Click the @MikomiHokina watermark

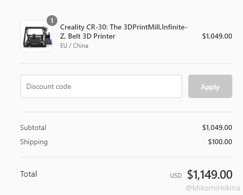pos(213,188)
